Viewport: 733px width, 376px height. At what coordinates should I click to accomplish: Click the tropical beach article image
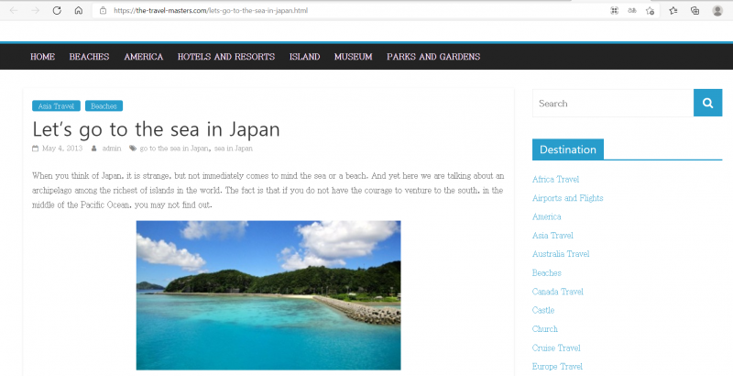268,293
